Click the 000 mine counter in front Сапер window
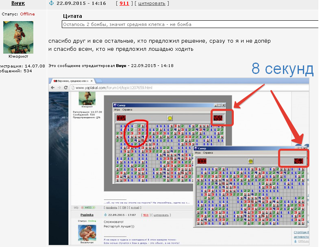The image size is (322, 247). click(202, 161)
